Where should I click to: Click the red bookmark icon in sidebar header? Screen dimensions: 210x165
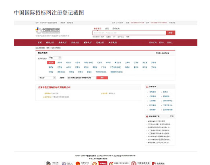(x=147, y=87)
